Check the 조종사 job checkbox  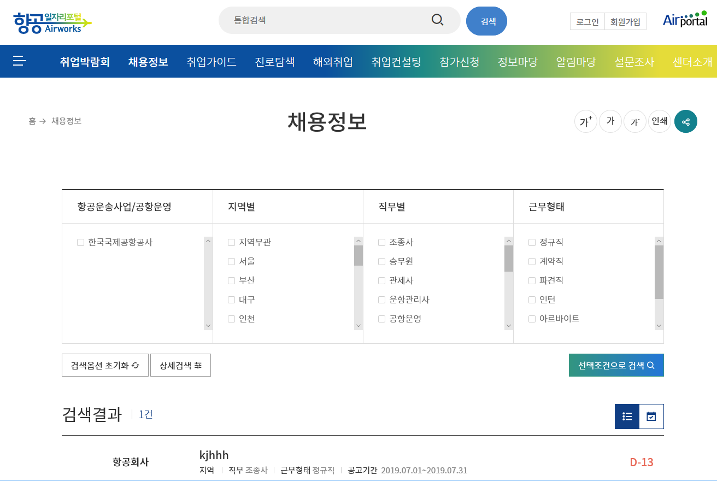pos(381,242)
